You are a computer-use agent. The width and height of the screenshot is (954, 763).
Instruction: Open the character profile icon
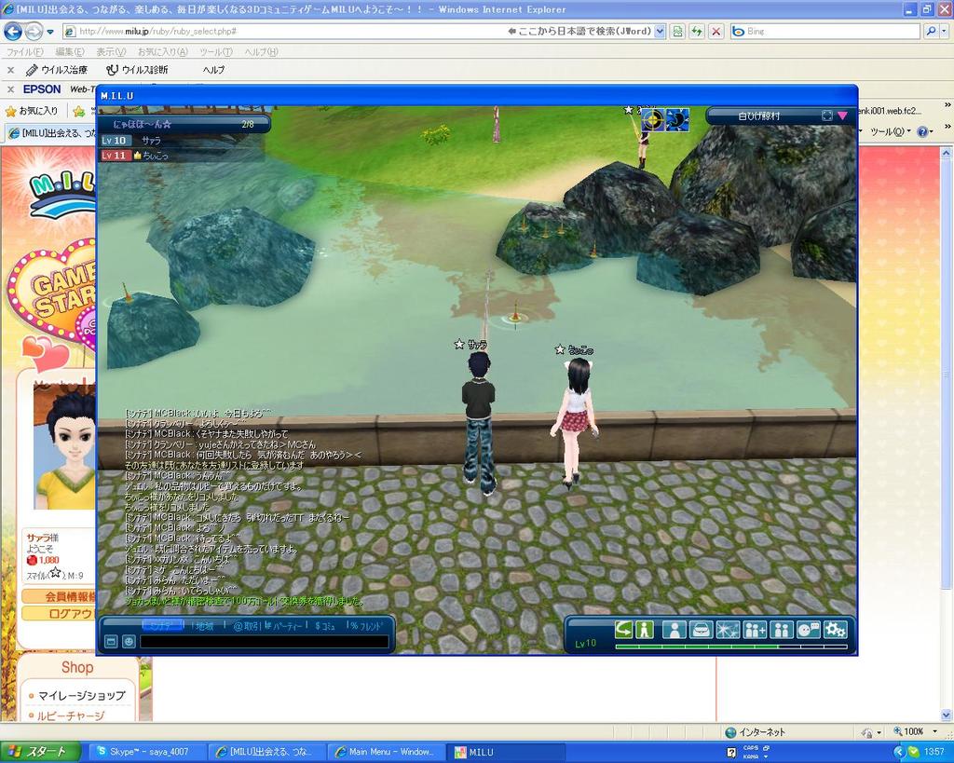coord(674,630)
